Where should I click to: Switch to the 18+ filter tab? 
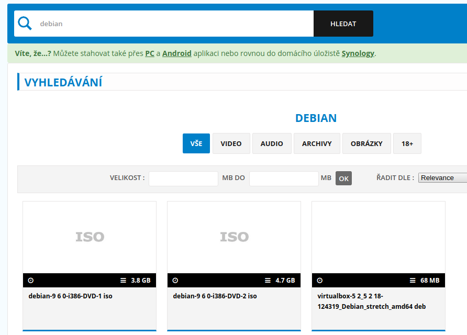[407, 143]
